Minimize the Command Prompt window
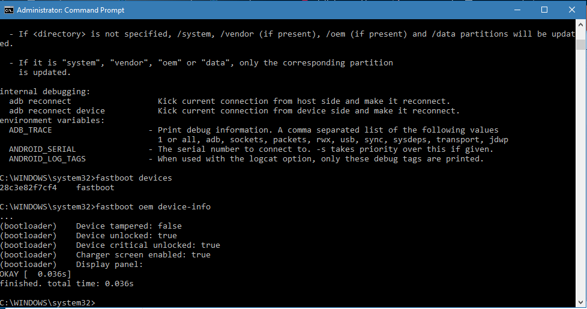 pos(516,10)
